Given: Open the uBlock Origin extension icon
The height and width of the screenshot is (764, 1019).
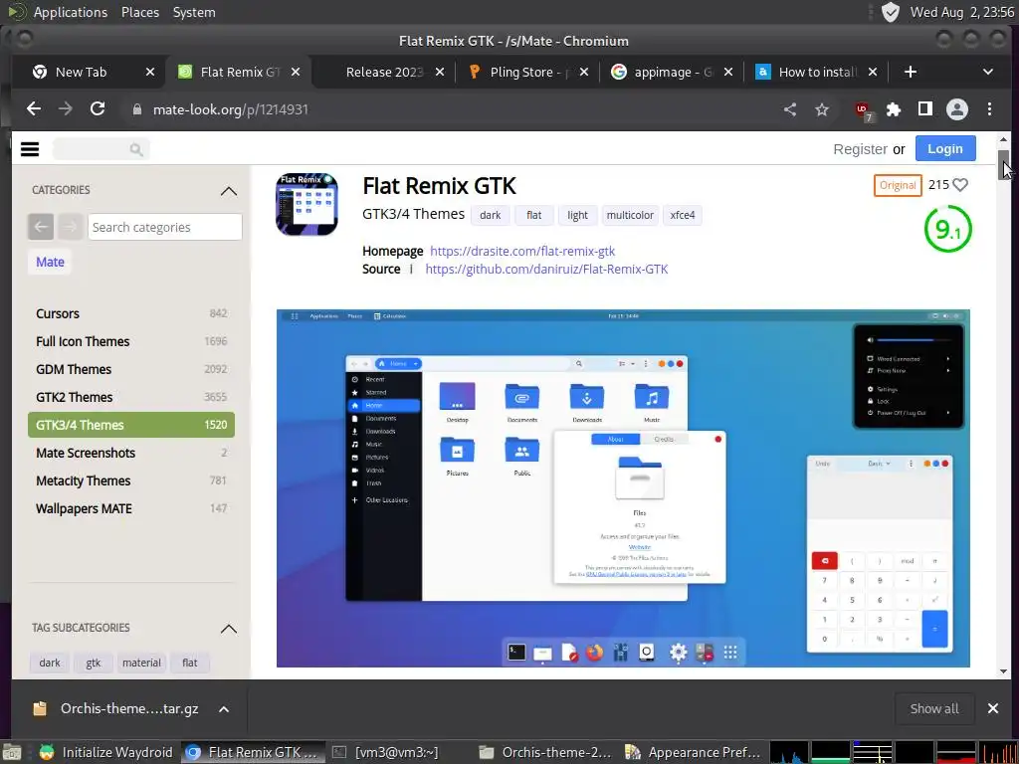Looking at the screenshot, I should [x=863, y=110].
